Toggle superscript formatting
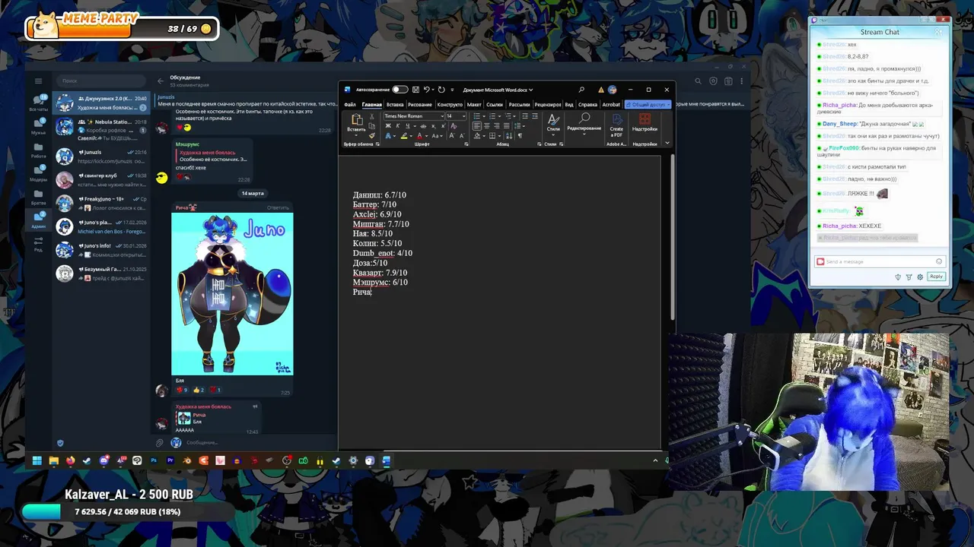 [x=443, y=126]
